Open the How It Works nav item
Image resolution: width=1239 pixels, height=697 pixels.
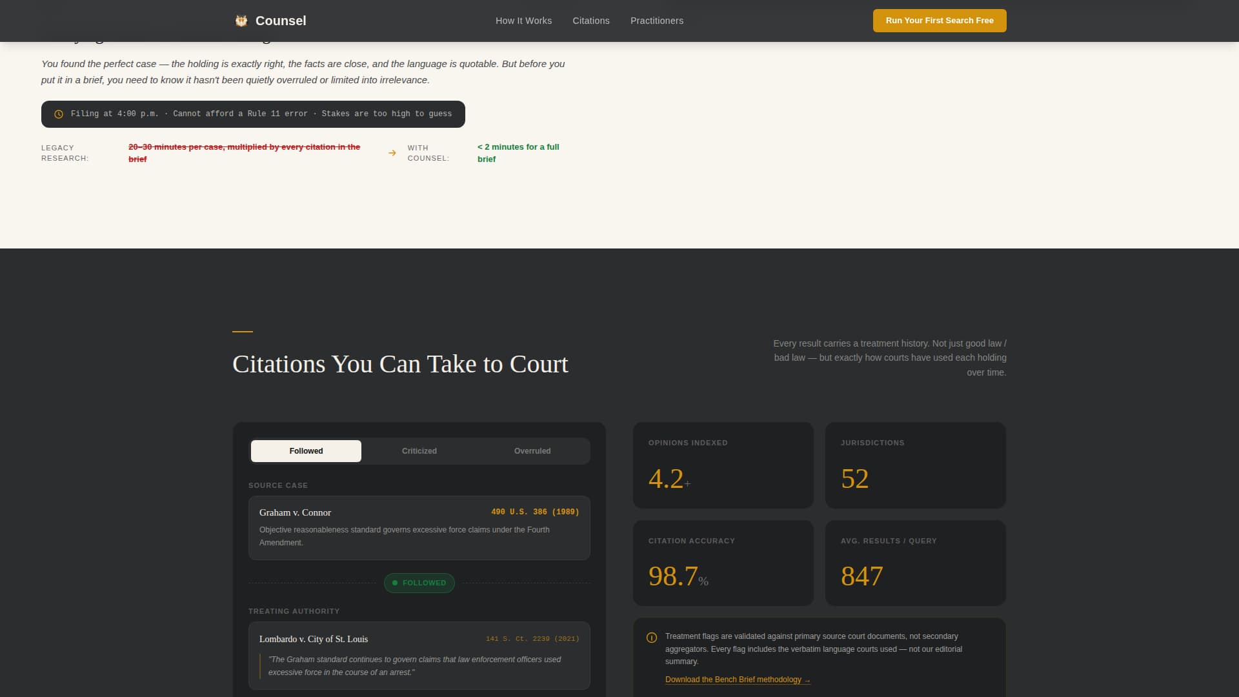[x=523, y=20]
